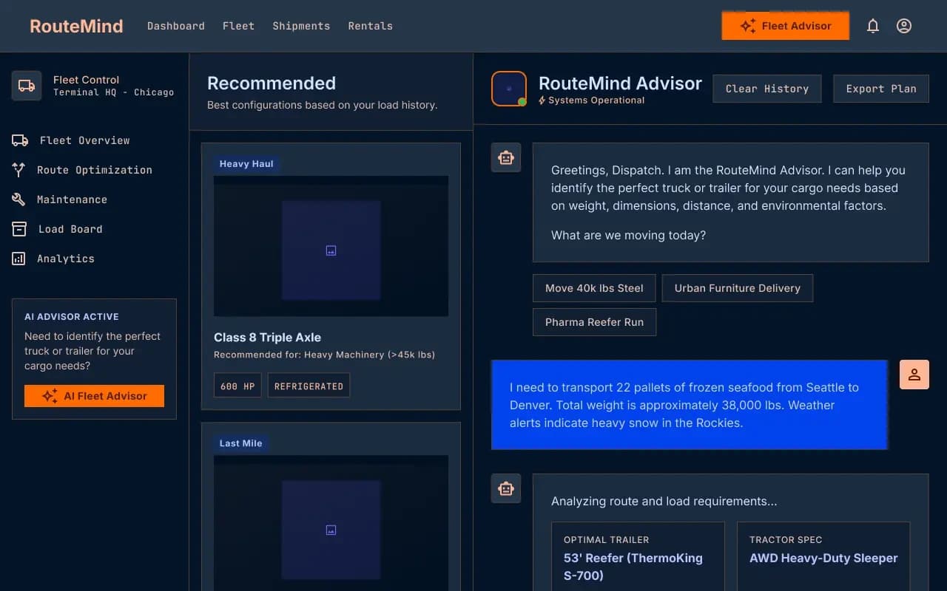The width and height of the screenshot is (947, 591).
Task: Click the bot icon beside greeting message
Action: click(x=506, y=157)
